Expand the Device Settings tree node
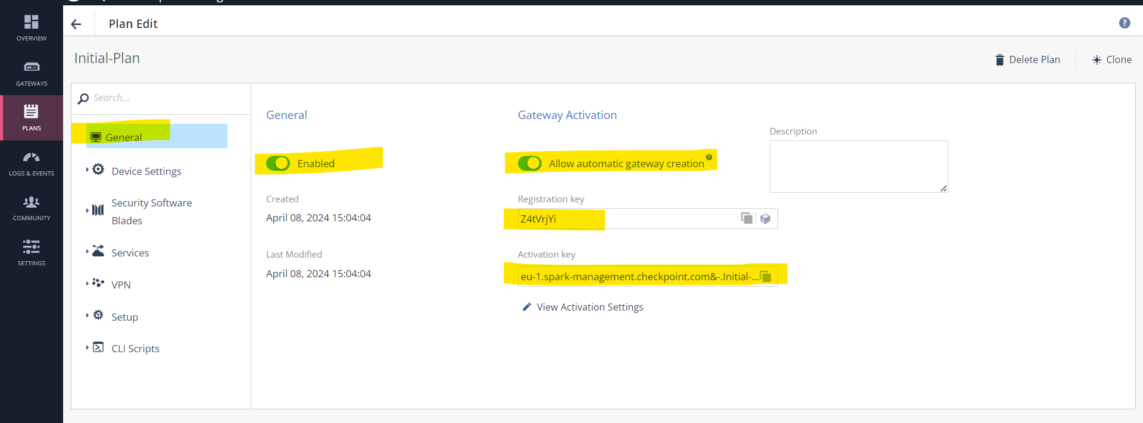1143x423 pixels. [88, 170]
